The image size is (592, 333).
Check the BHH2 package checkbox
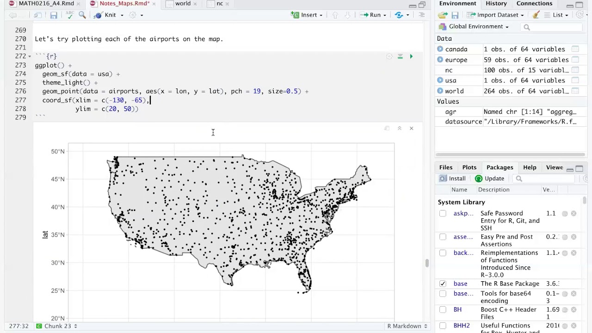(443, 326)
